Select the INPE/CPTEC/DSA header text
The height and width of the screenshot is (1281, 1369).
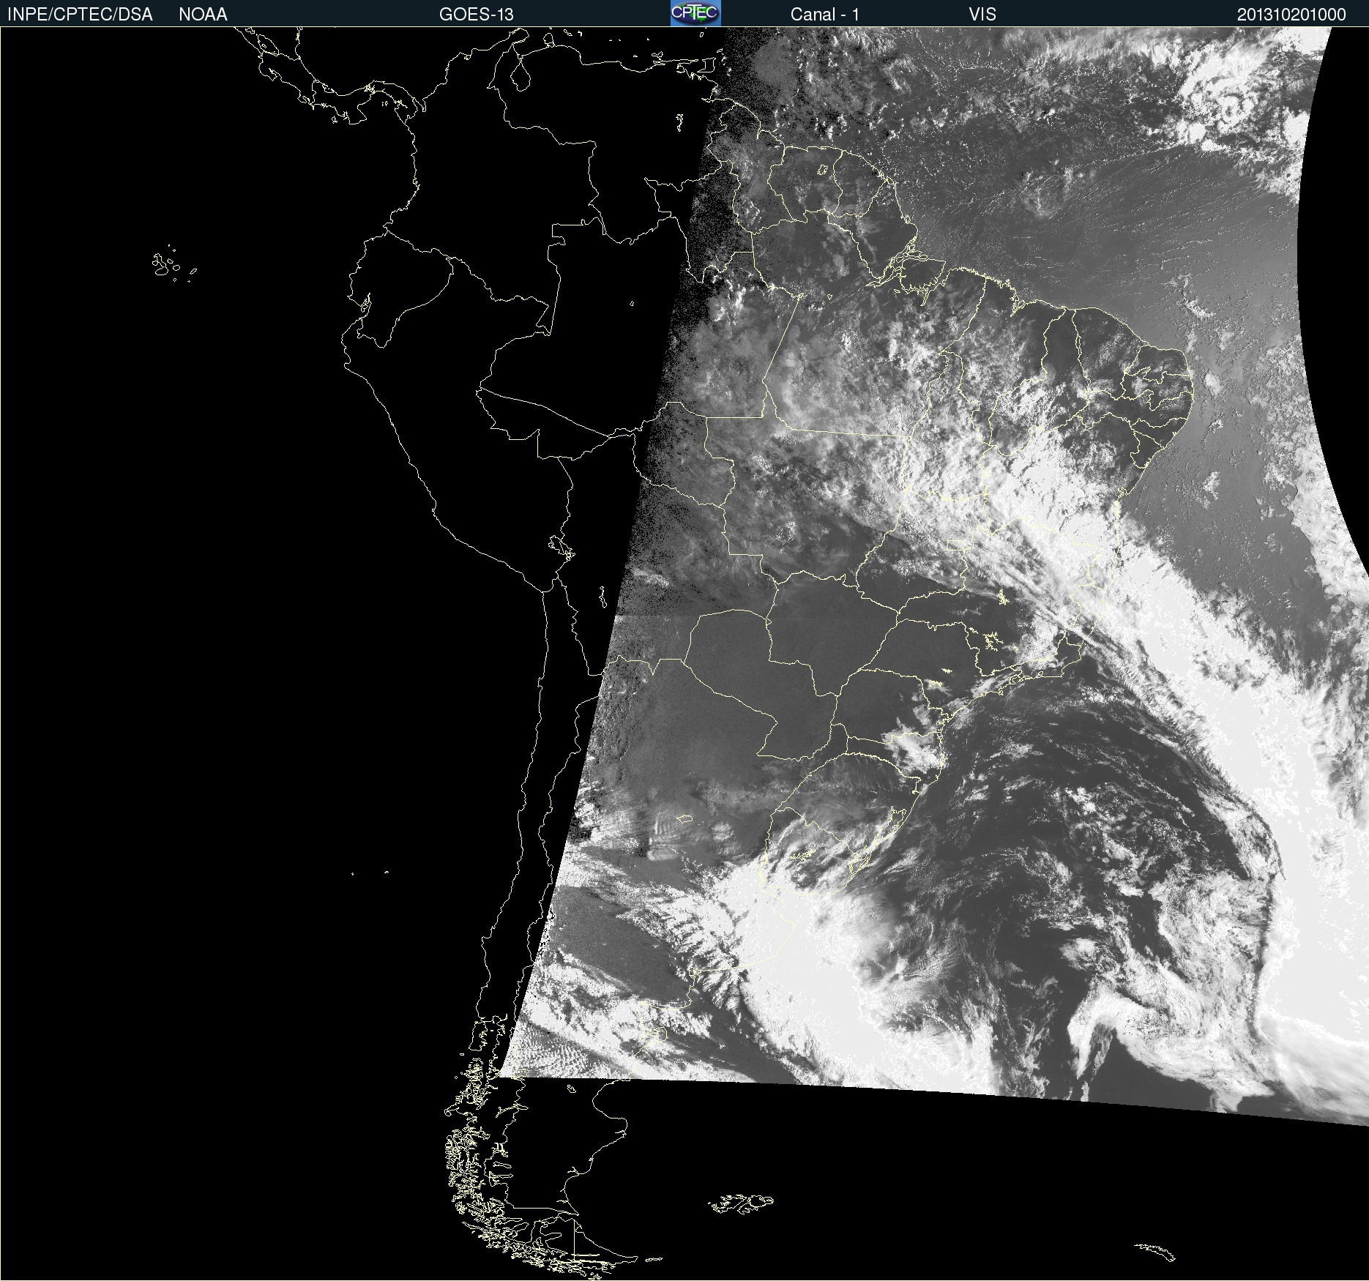click(80, 15)
